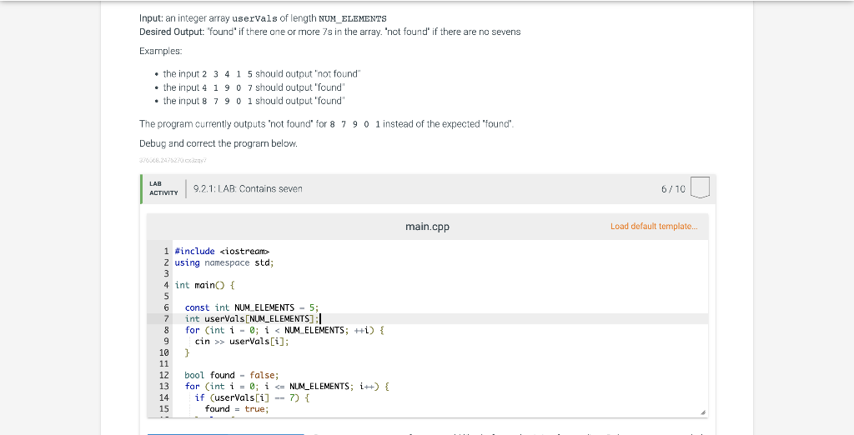Image resolution: width=854 pixels, height=435 pixels.
Task: Click the int main() { line
Action: [x=204, y=285]
